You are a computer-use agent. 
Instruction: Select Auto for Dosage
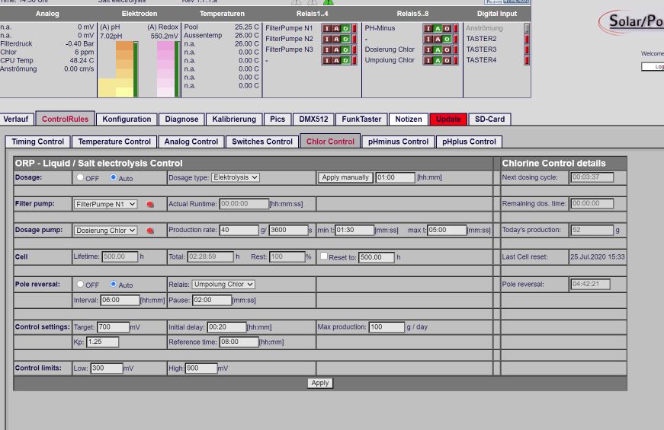[x=113, y=177]
